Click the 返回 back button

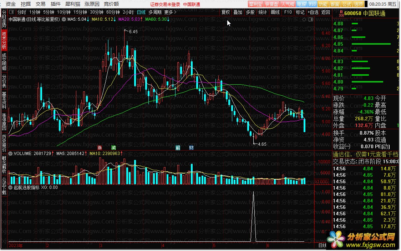point(326,12)
